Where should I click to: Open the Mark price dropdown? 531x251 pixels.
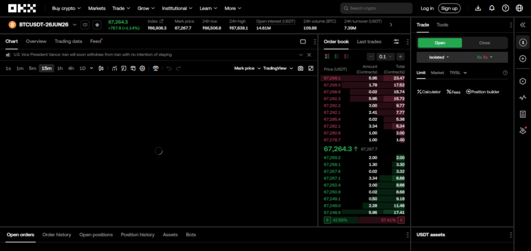click(x=246, y=68)
